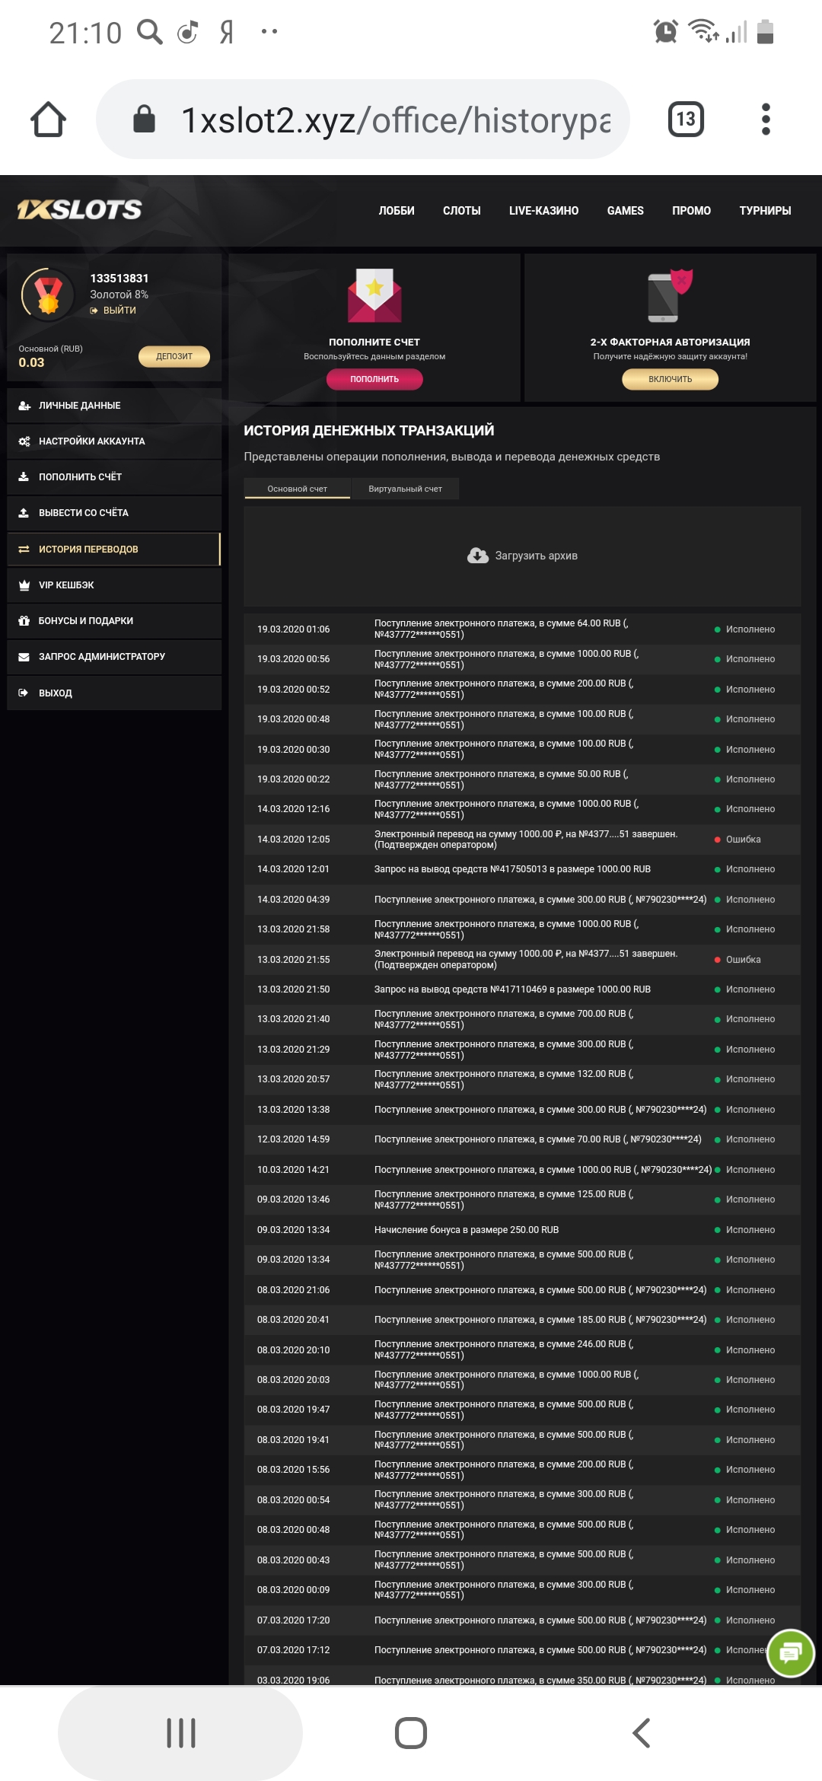The height and width of the screenshot is (1781, 822).
Task: Click the envelope icon above Пополните счет
Action: tap(374, 295)
